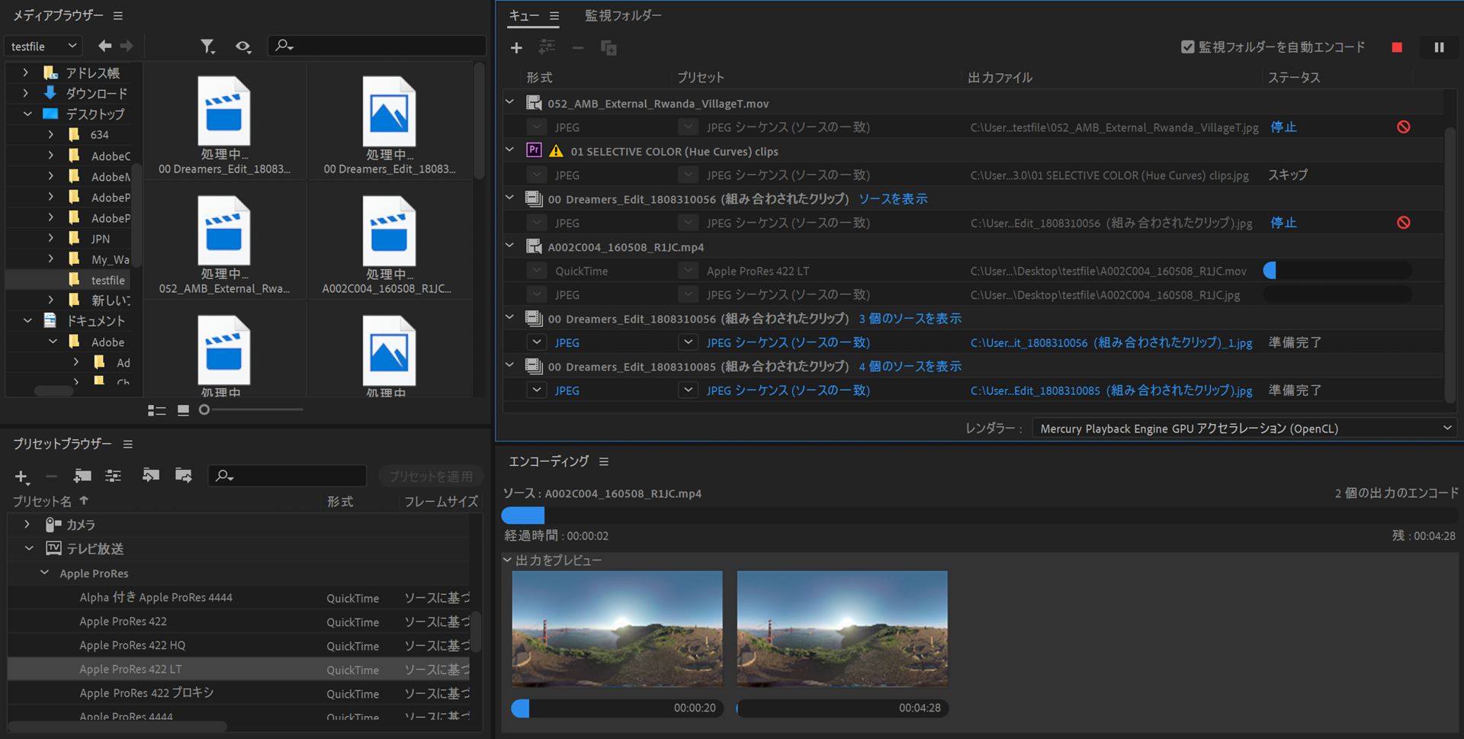Pause the queue encoding
Image resolution: width=1464 pixels, height=739 pixels.
[x=1439, y=47]
